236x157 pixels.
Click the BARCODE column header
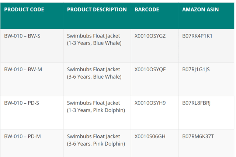pos(147,10)
